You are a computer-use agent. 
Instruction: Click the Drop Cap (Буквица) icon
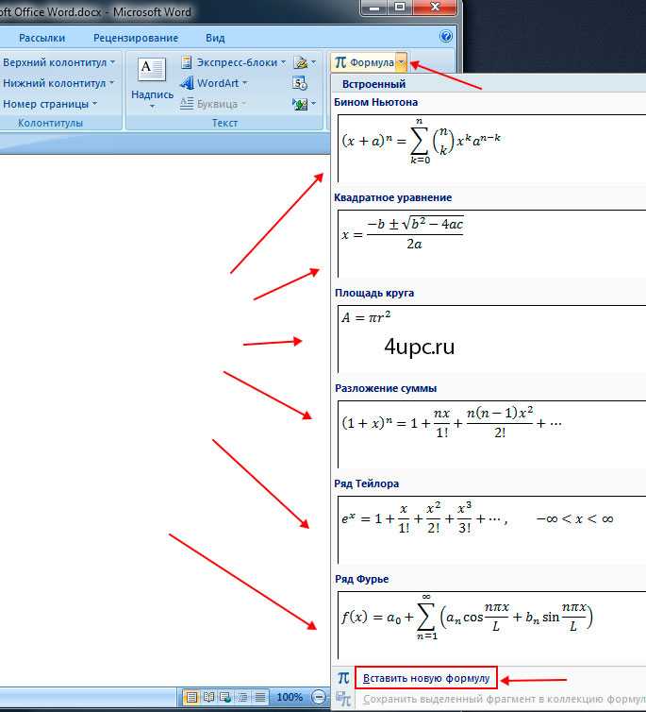point(187,103)
